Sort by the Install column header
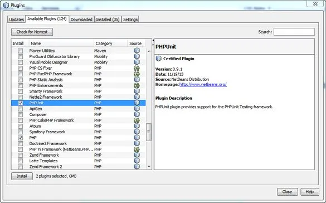 click(x=20, y=43)
